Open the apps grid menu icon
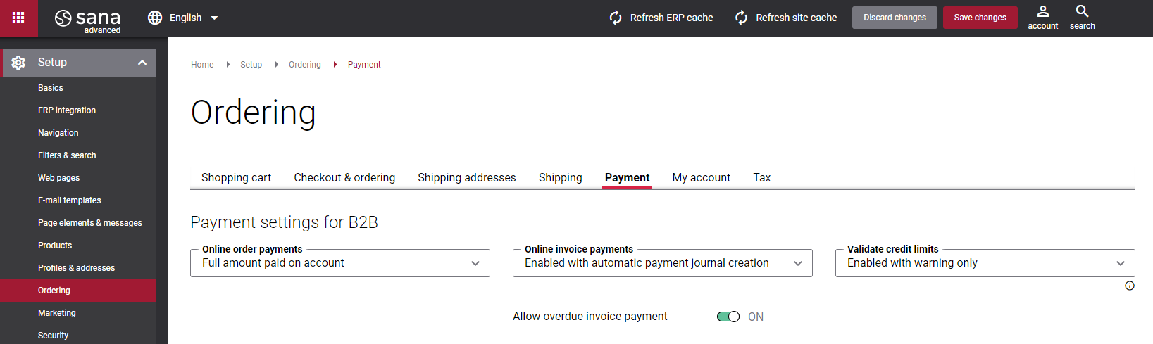This screenshot has width=1153, height=344. point(18,18)
